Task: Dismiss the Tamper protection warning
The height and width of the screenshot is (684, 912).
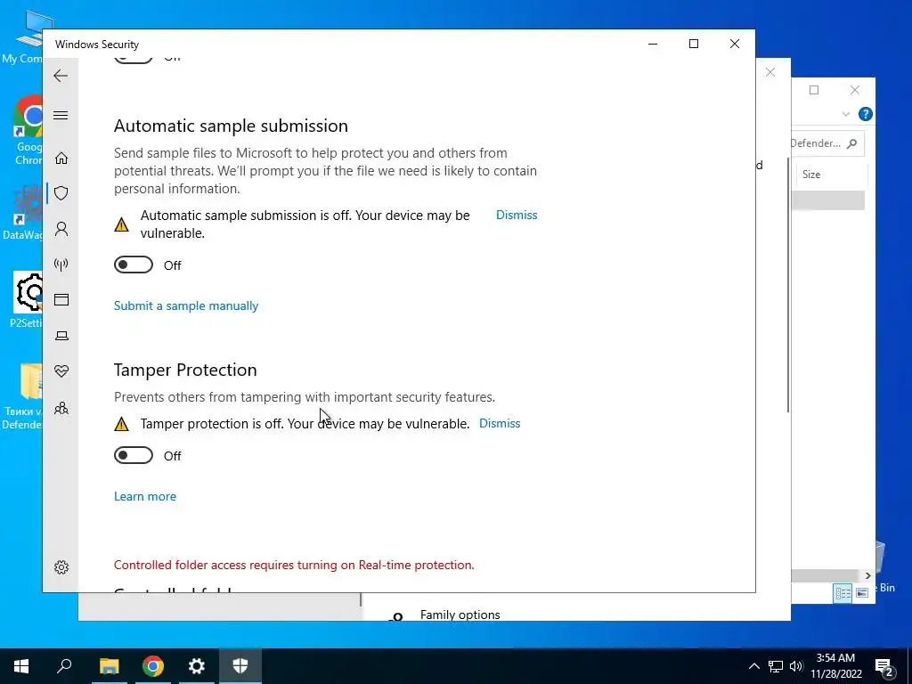Action: [500, 423]
